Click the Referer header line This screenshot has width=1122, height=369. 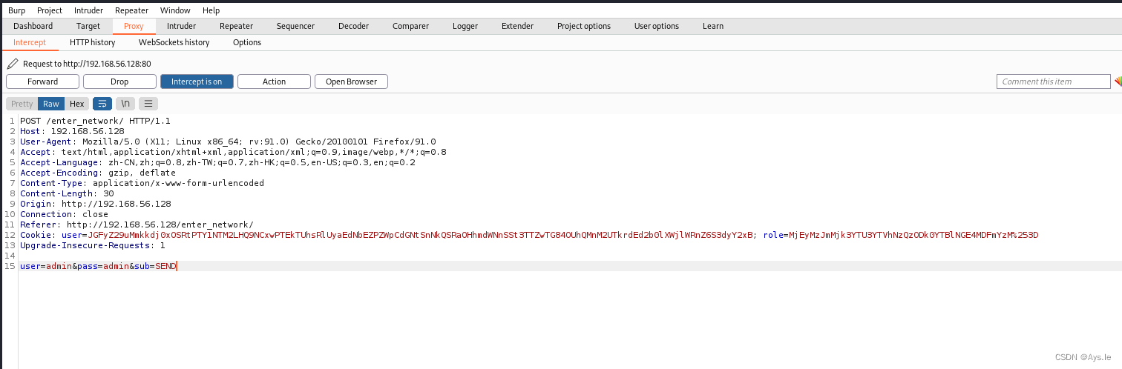pos(137,225)
